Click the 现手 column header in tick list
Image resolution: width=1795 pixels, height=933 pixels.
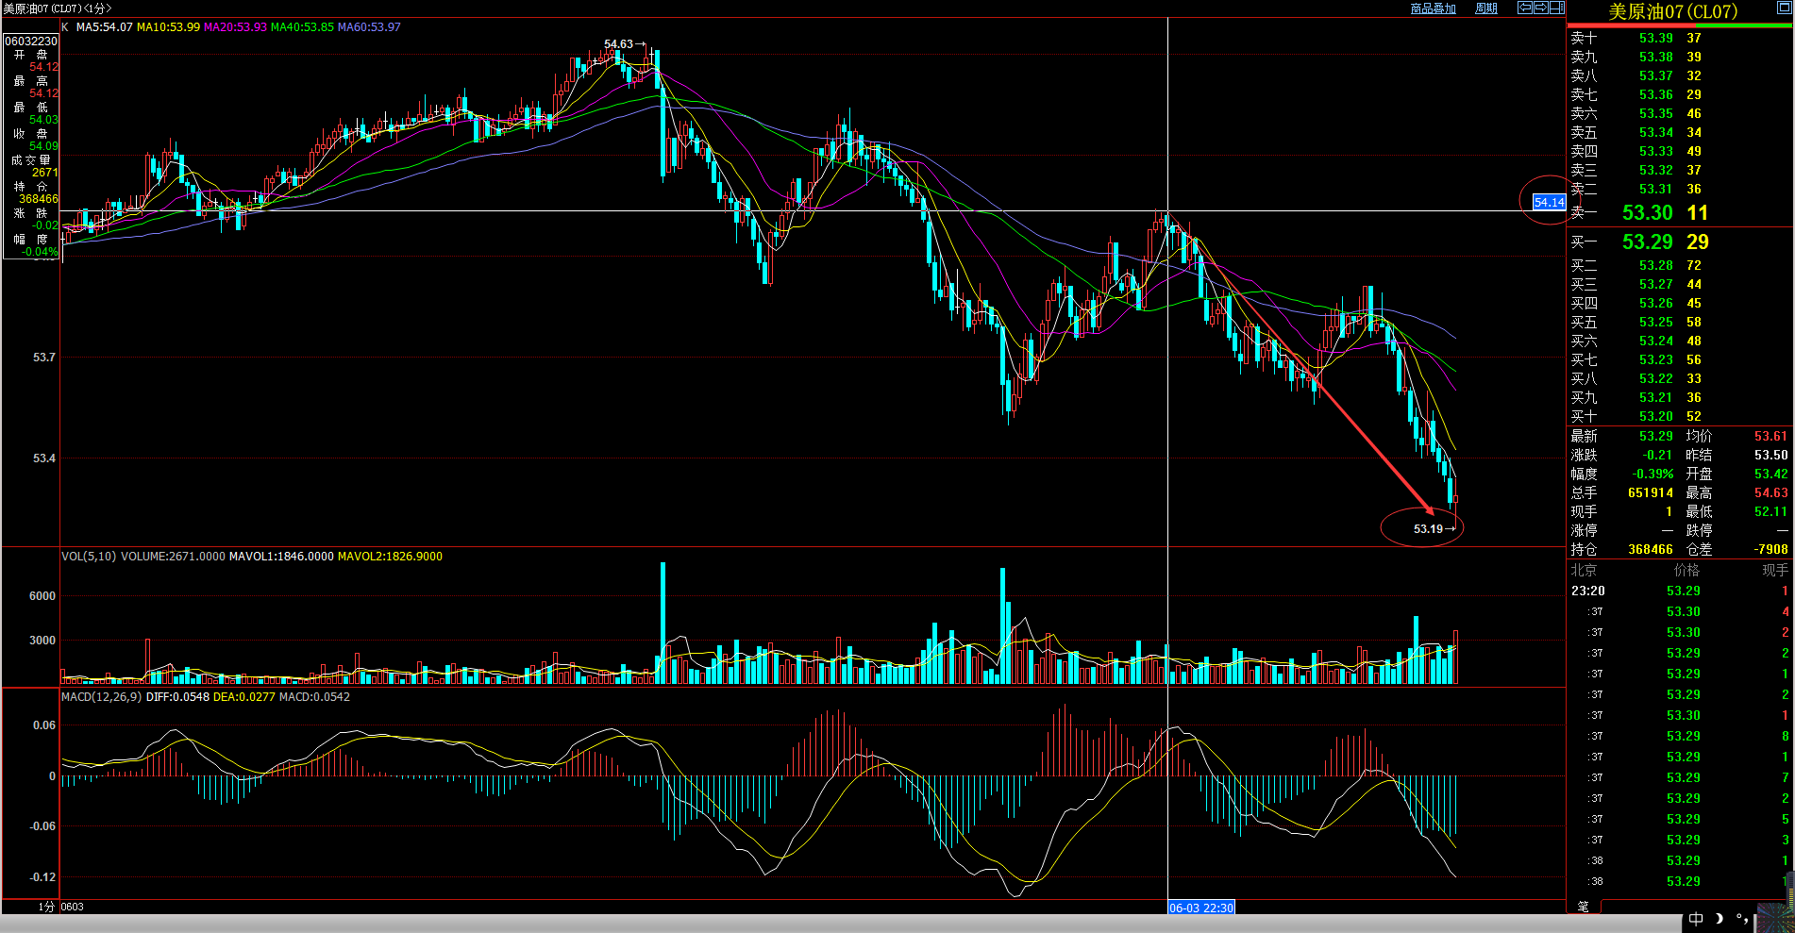(1775, 571)
